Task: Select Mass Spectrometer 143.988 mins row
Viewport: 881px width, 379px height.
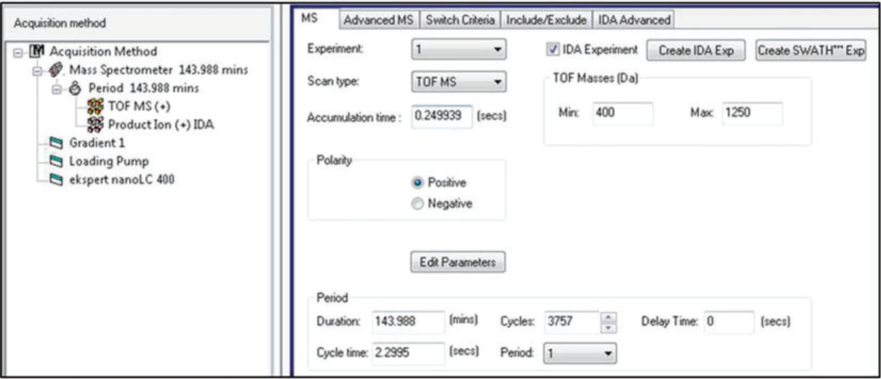Action: [x=159, y=70]
